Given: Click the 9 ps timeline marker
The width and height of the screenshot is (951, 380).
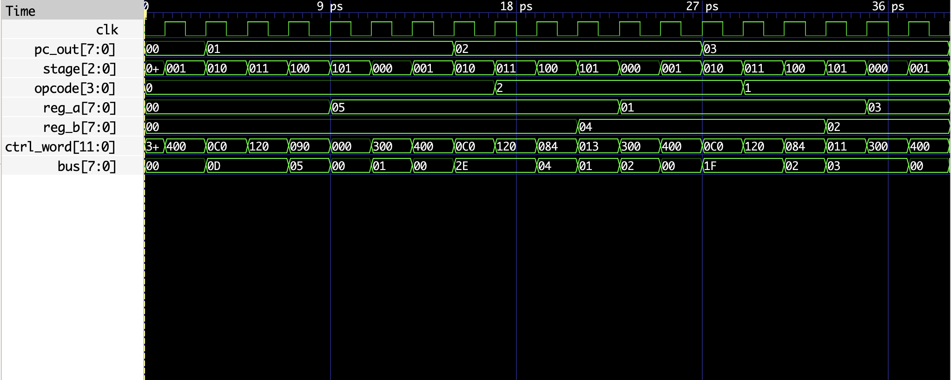Looking at the screenshot, I should (330, 7).
